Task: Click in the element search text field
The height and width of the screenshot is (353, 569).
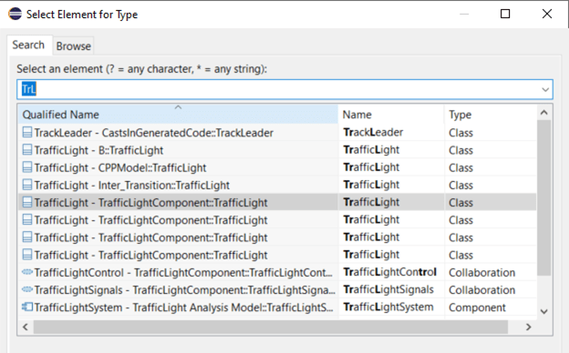Action: pyautogui.click(x=279, y=89)
